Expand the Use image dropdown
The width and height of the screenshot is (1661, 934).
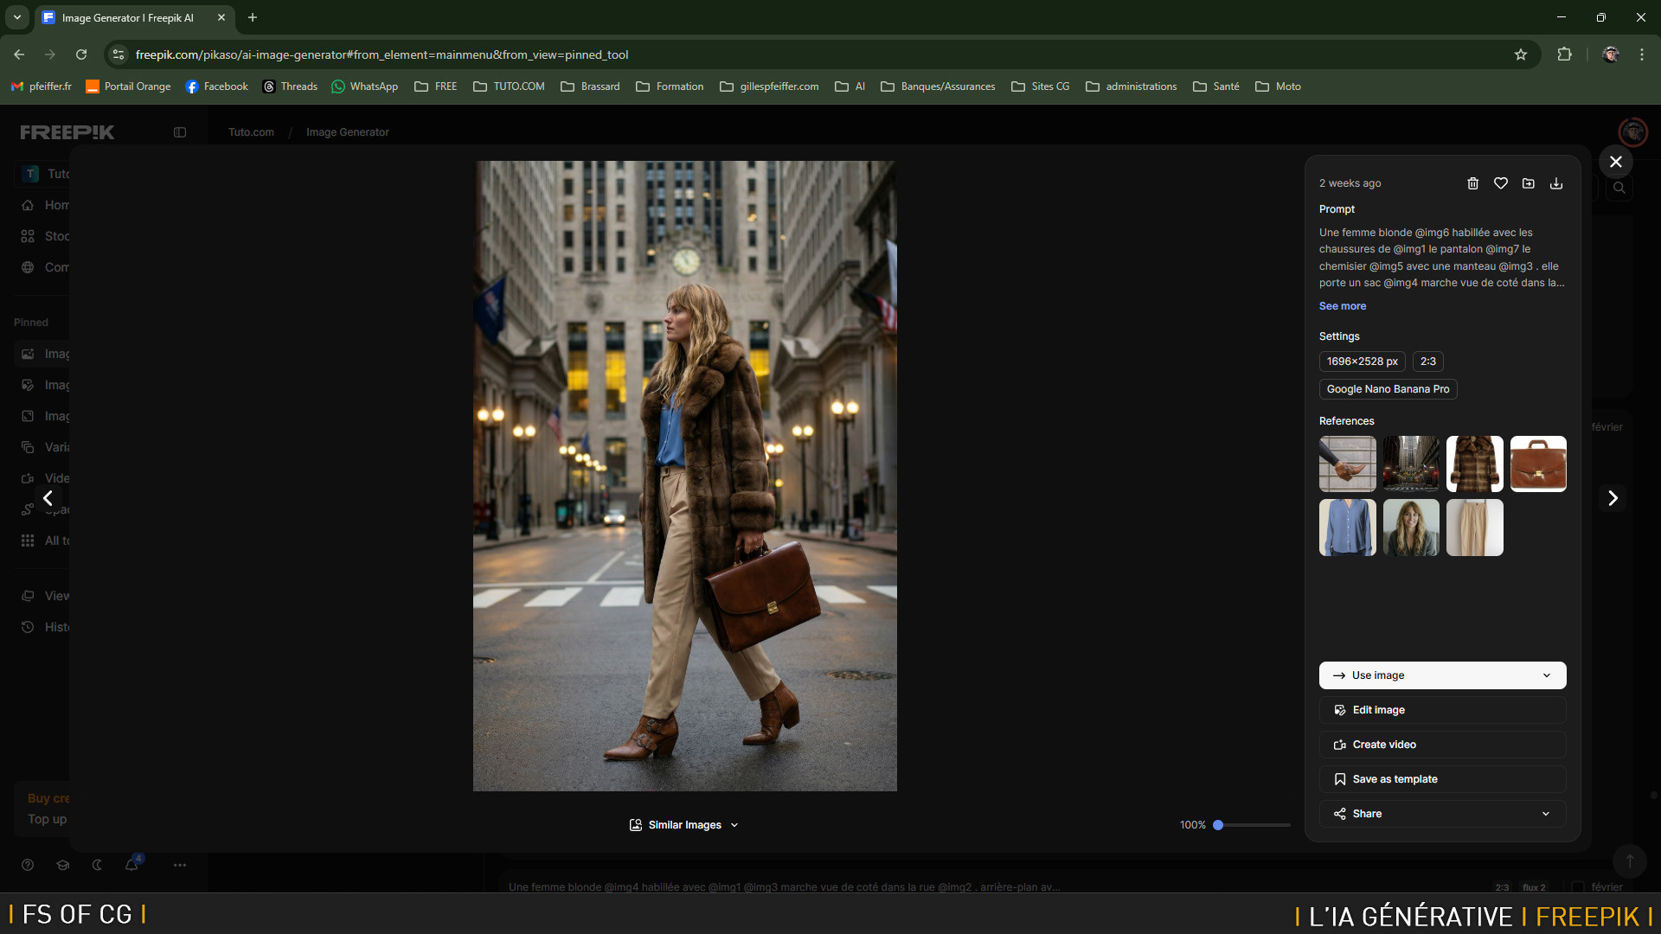click(1546, 675)
